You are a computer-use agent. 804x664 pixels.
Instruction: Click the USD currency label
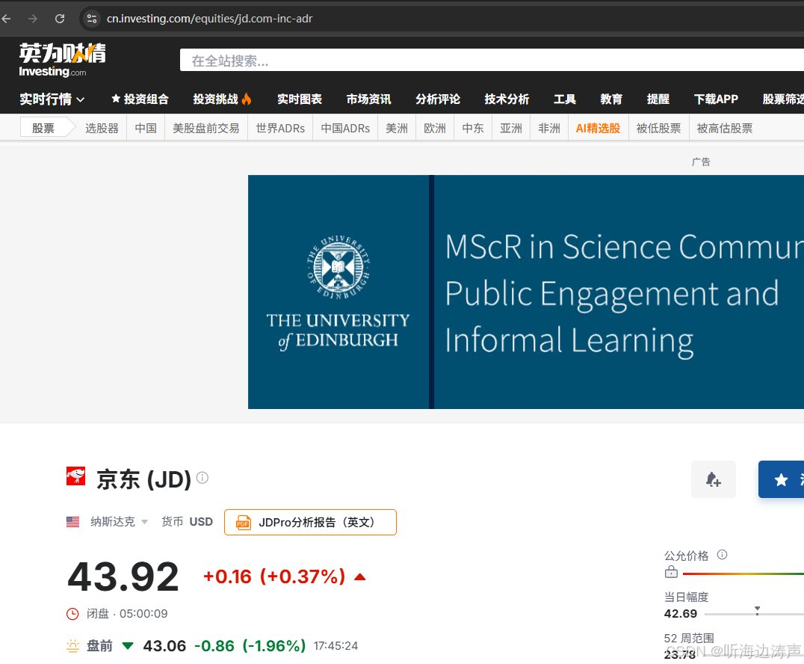click(201, 522)
